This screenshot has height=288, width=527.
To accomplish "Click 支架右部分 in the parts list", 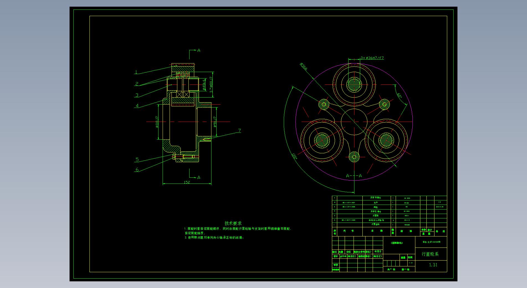I will coord(376,198).
